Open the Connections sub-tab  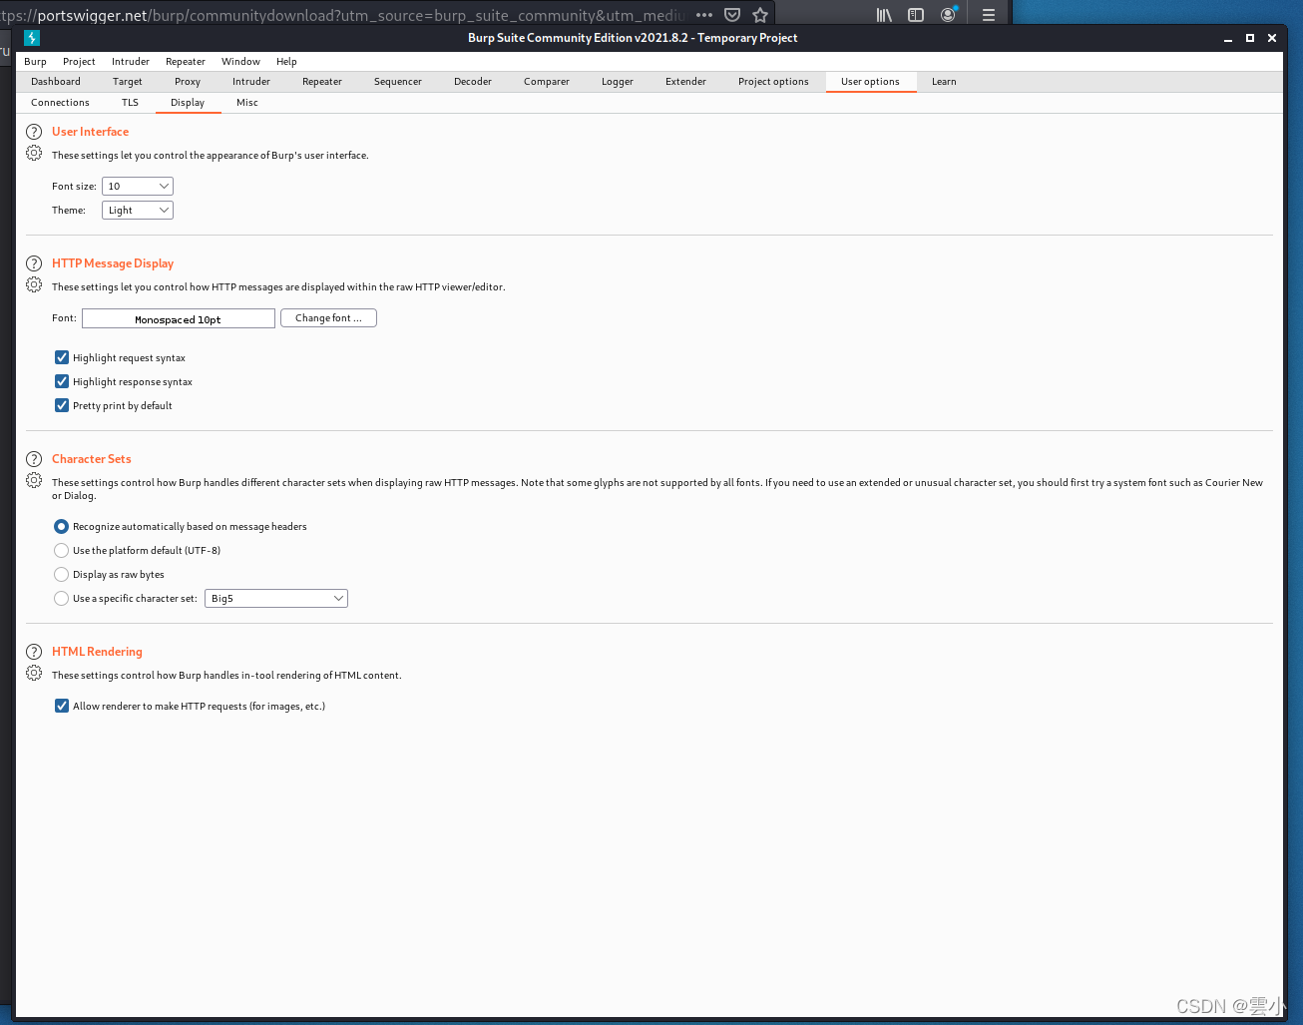tap(60, 103)
